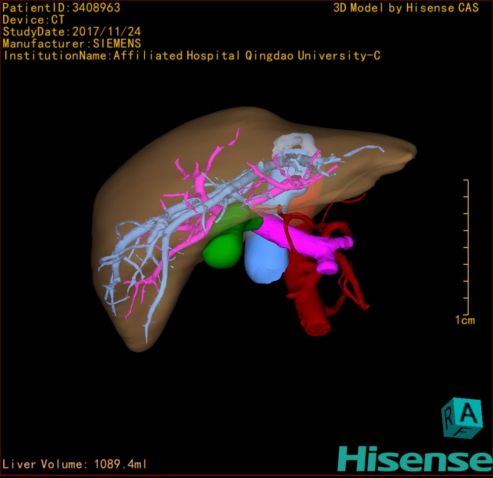Screen dimensions: 493x478
Task: Click the InstitutionName Affiliated Hospital line
Action: 192,56
